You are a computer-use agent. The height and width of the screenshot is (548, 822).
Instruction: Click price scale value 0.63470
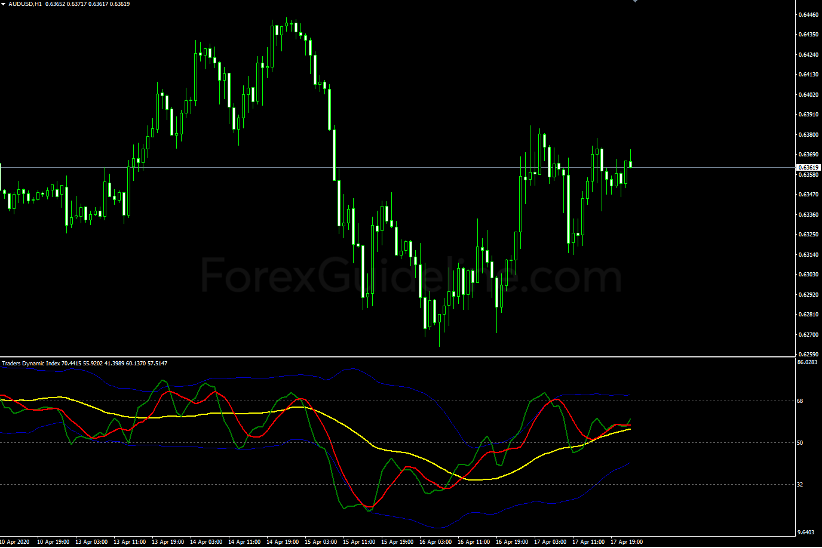pyautogui.click(x=809, y=195)
